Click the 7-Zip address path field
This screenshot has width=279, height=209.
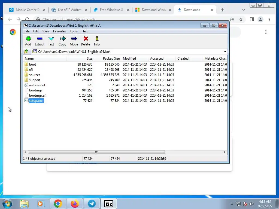(x=129, y=51)
